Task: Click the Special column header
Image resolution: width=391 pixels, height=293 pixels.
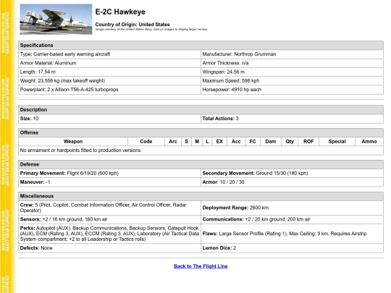Action: pos(337,142)
